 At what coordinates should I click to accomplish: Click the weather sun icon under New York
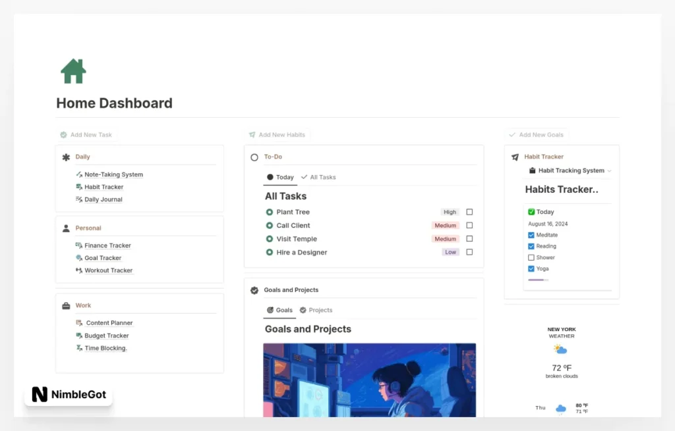pyautogui.click(x=560, y=349)
